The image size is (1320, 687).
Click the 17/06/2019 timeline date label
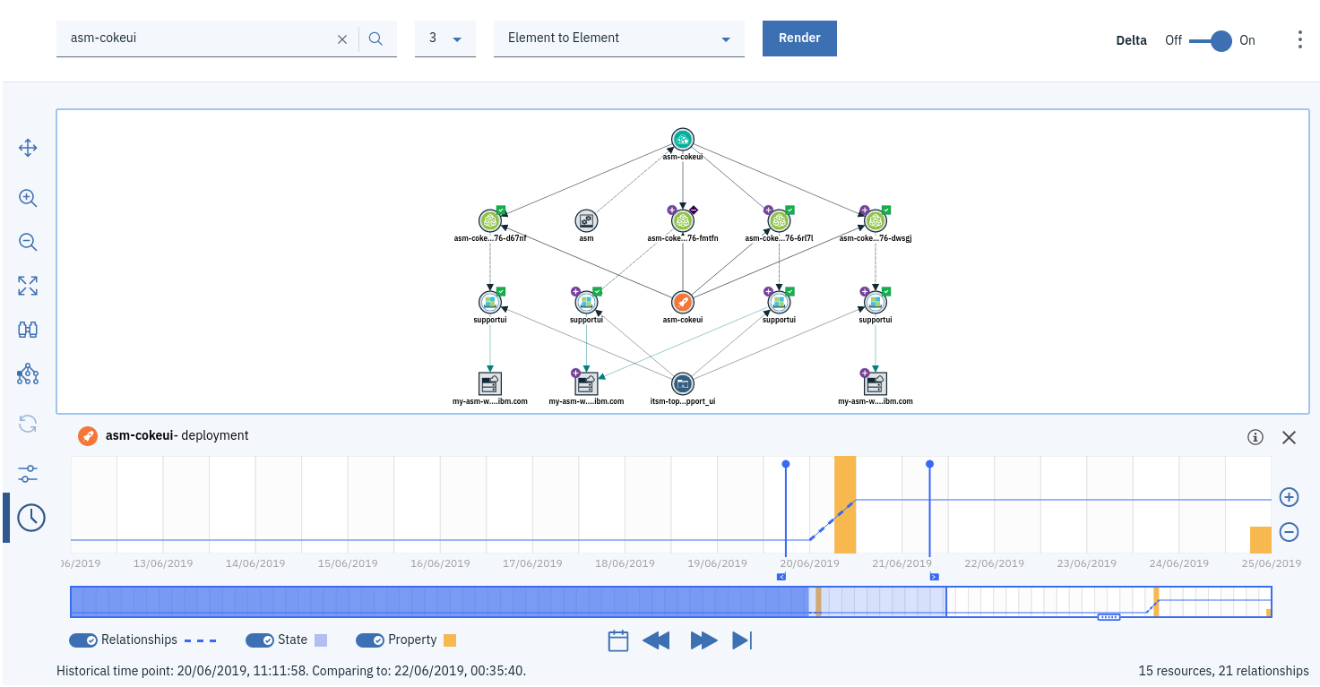pos(532,563)
